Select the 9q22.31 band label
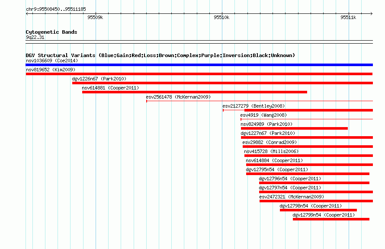 (x=35, y=37)
